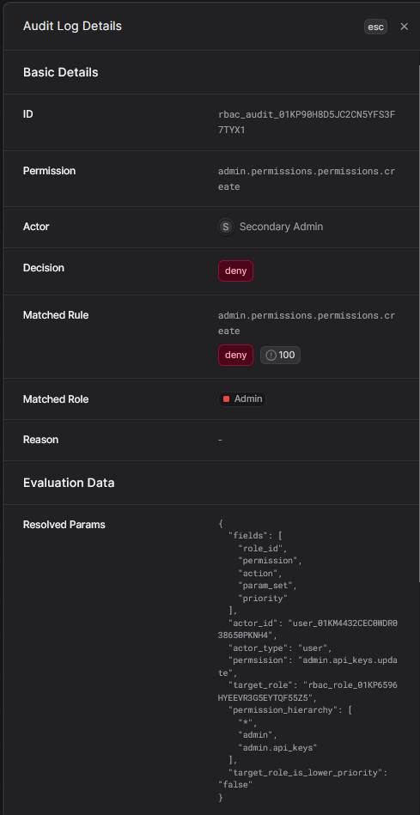Select the Permission value admin.permissions.permissions.create
The image size is (420, 815).
[307, 179]
